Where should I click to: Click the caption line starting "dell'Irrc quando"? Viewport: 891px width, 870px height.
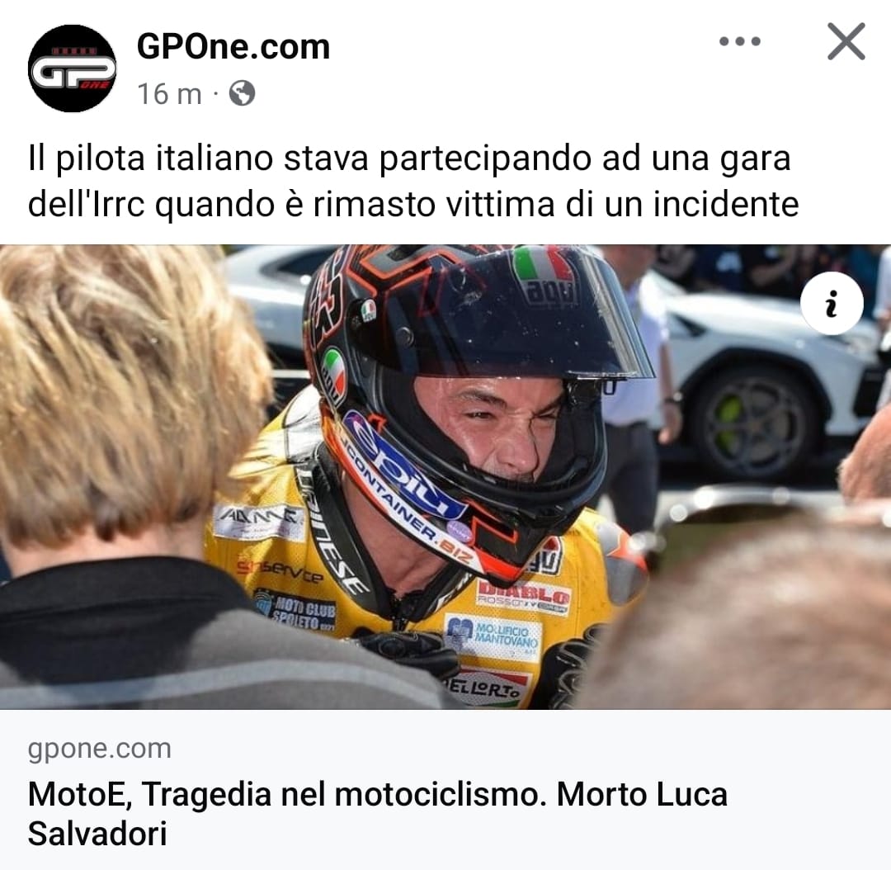point(413,204)
